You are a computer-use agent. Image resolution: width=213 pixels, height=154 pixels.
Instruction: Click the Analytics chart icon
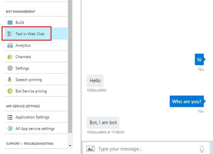pyautogui.click(x=10, y=45)
